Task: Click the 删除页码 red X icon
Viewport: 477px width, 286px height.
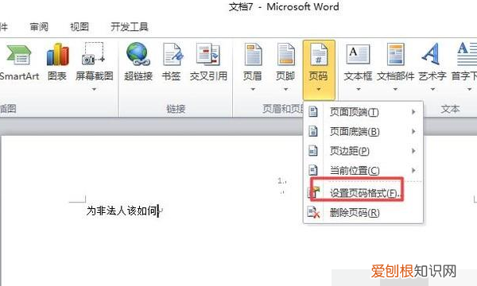Action: tap(314, 212)
